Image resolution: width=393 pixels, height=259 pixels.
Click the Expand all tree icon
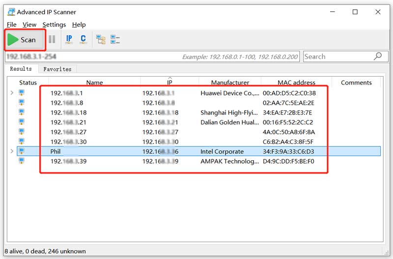click(x=101, y=39)
